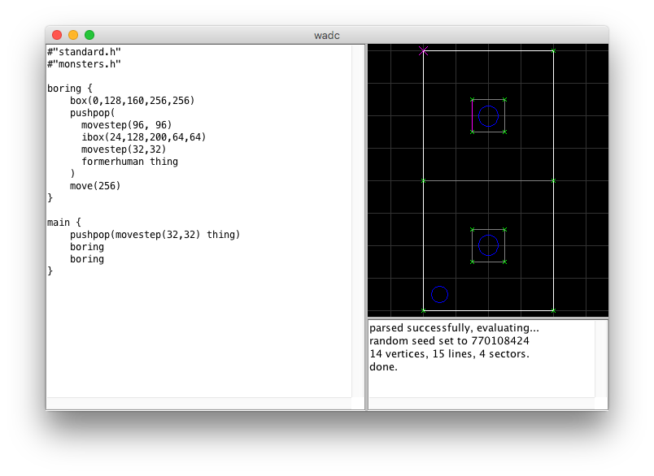
Task: Click the box(0,128,160,256,256) code line
Action: (132, 101)
